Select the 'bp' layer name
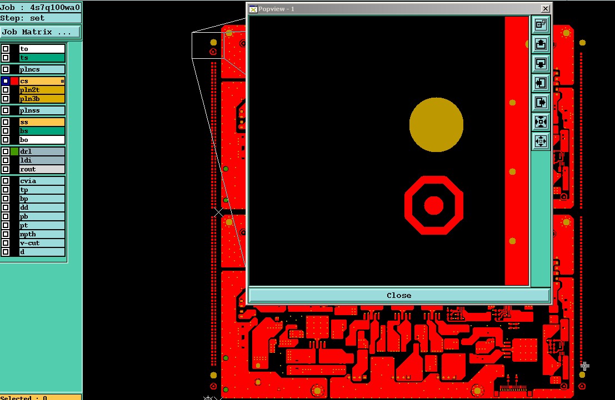Image resolution: width=615 pixels, height=400 pixels. coord(42,199)
